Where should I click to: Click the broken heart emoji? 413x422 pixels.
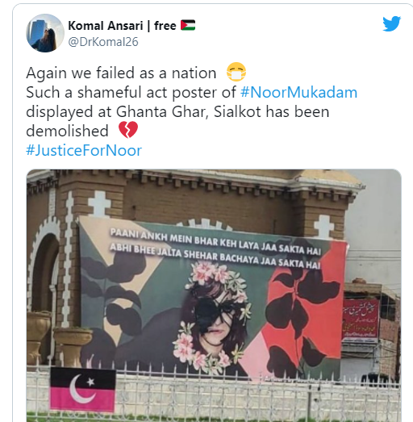(128, 130)
